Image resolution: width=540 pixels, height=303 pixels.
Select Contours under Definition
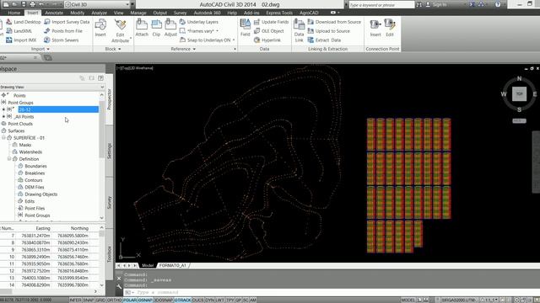(34, 180)
